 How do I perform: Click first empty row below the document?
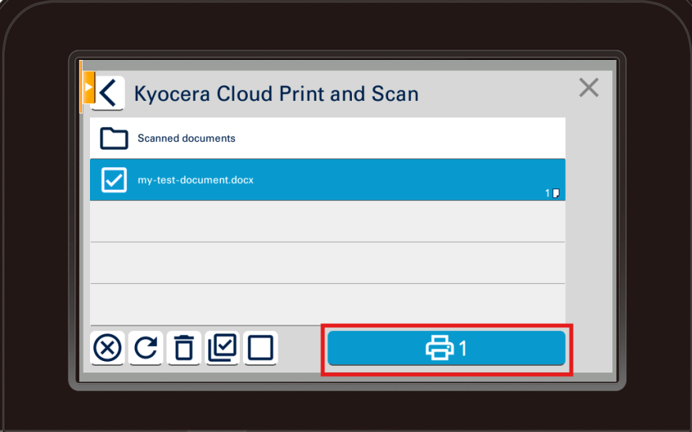[327, 222]
